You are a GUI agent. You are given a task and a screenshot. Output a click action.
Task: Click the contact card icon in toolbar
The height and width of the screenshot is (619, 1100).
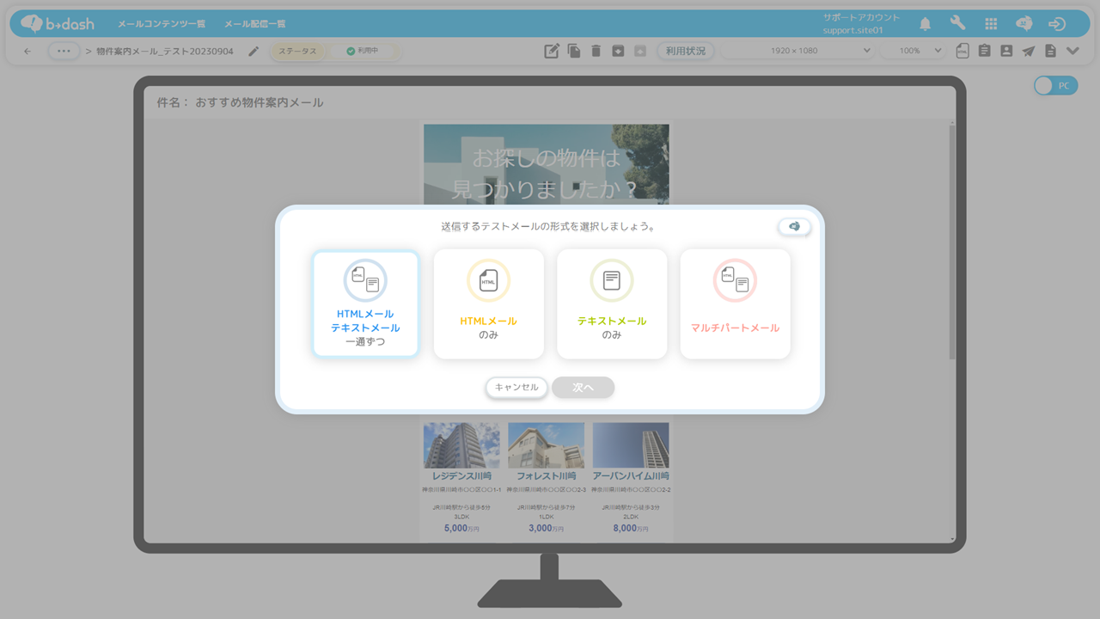1006,51
